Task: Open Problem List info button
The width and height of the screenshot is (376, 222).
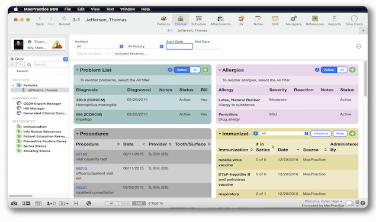Action: [170, 70]
